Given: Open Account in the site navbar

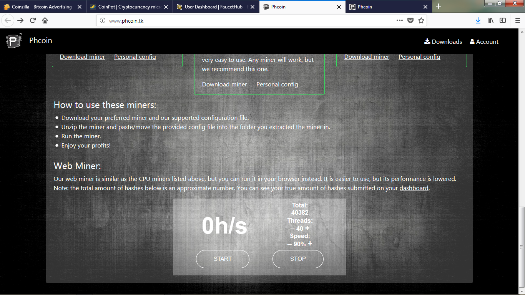Looking at the screenshot, I should click(x=484, y=41).
